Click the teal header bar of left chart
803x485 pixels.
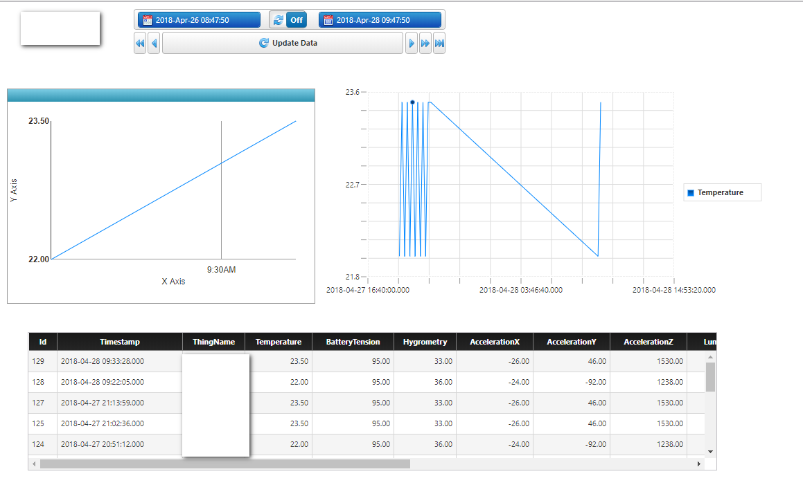(161, 95)
